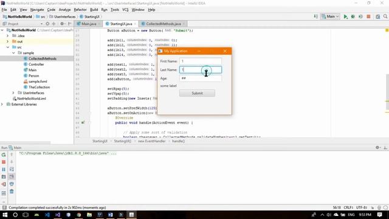Switch to the CollectedMethods.java editor tab
This screenshot has width=389, height=219.
164,24
